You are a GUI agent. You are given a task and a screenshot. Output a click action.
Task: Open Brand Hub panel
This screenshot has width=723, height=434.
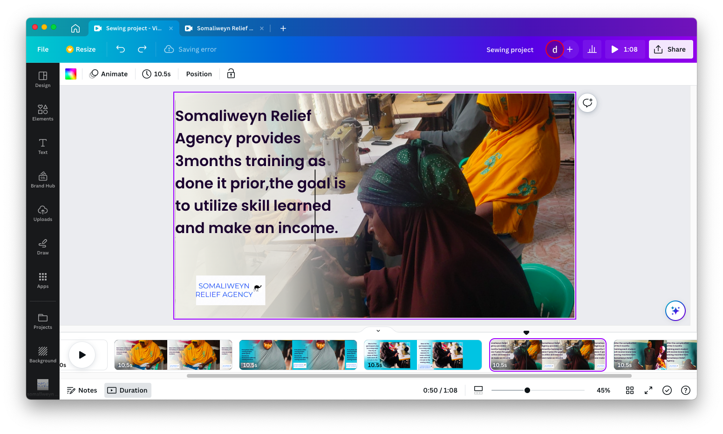coord(43,180)
